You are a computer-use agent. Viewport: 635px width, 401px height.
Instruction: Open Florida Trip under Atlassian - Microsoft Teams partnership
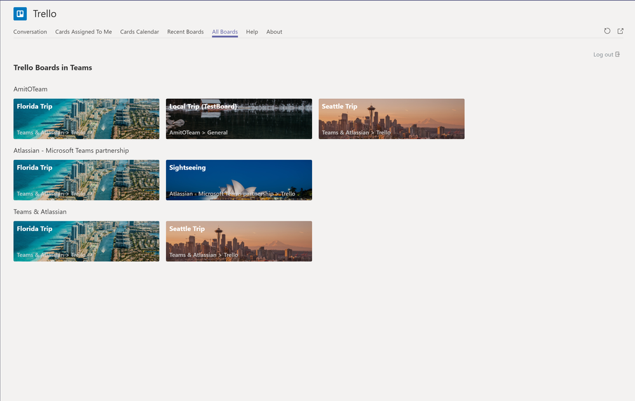coord(86,180)
